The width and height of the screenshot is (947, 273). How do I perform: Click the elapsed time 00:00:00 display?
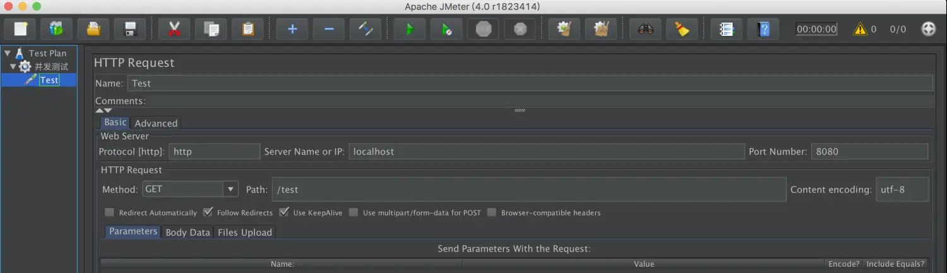coord(816,29)
